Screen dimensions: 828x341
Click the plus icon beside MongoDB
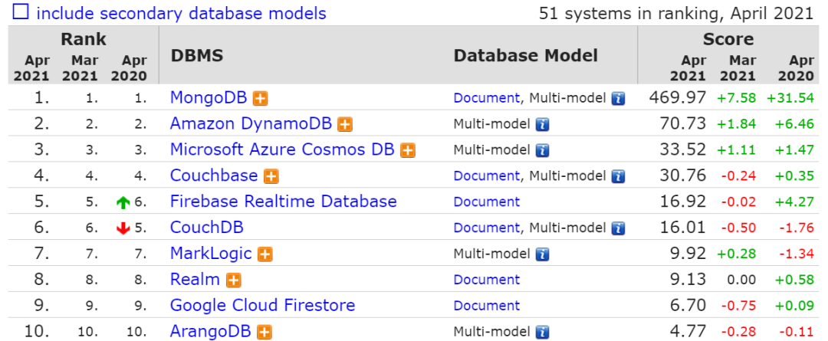pyautogui.click(x=261, y=98)
